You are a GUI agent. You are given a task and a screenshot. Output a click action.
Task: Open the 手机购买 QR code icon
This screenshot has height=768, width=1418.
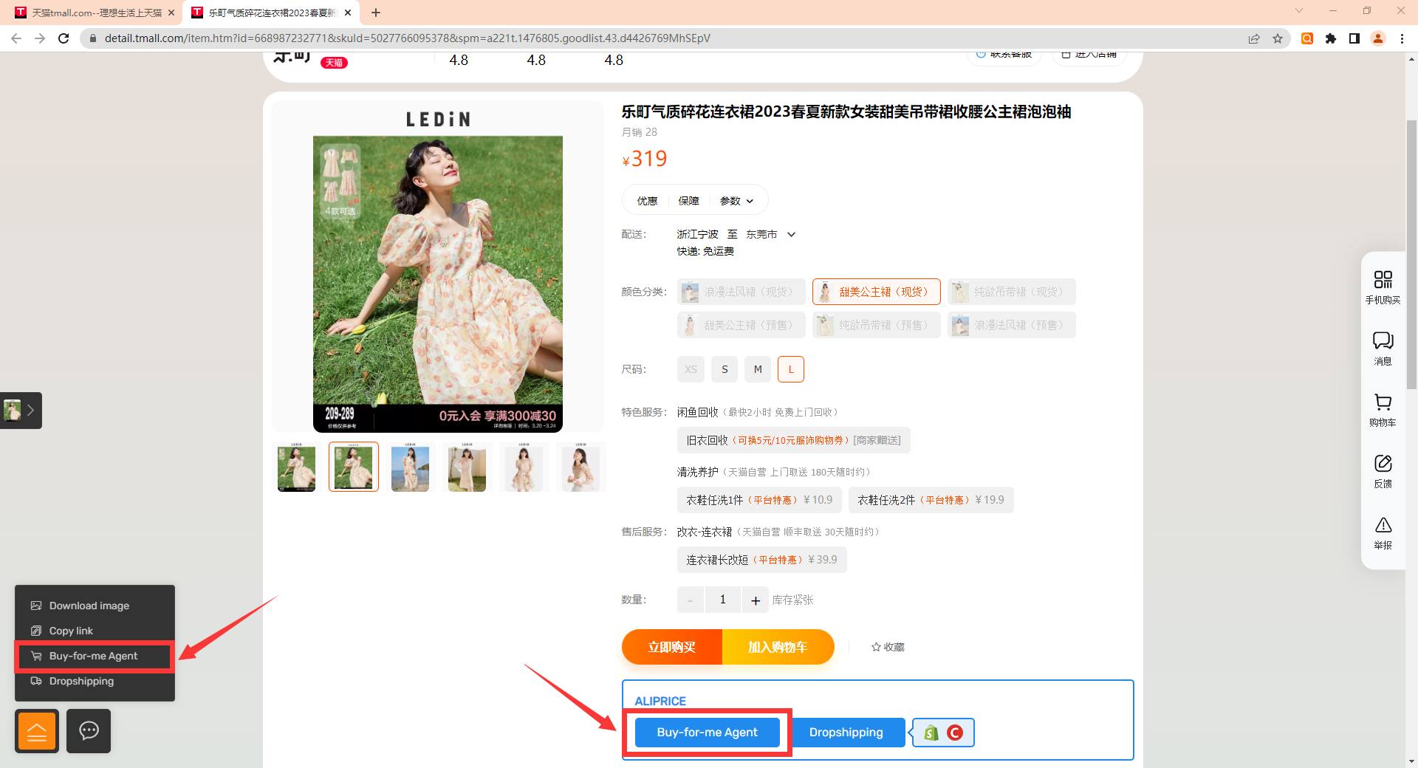tap(1383, 284)
